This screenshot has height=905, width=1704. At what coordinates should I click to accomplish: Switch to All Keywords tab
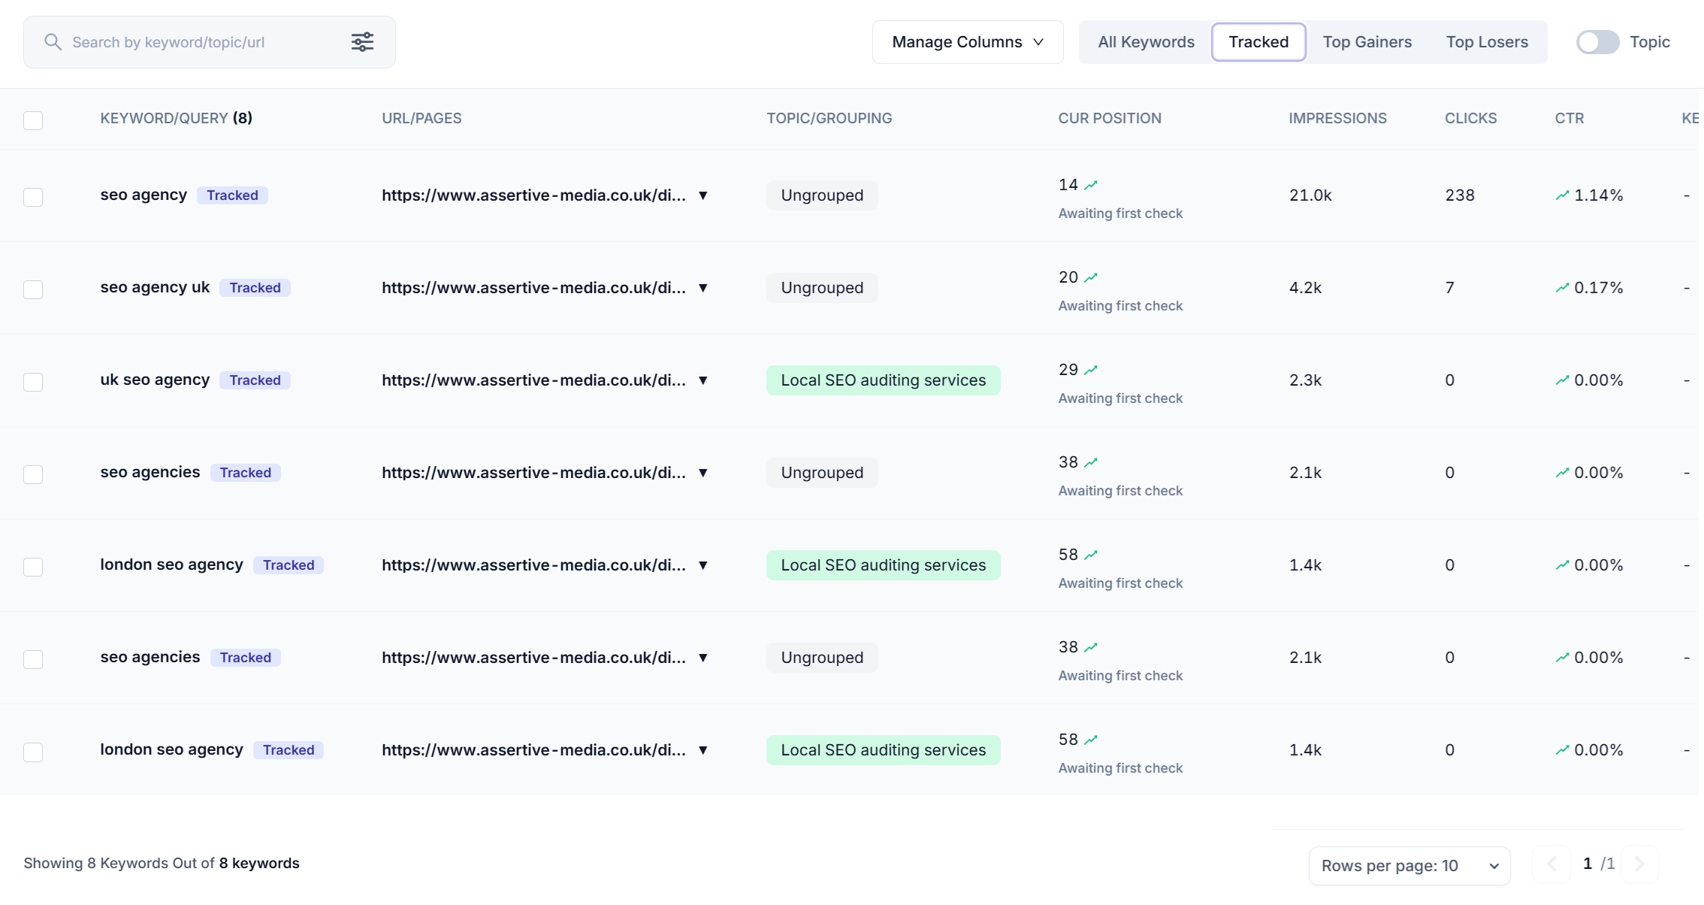[1146, 42]
